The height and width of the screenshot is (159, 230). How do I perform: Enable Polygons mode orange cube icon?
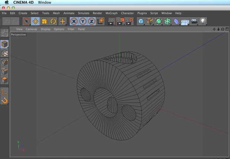click(x=4, y=80)
